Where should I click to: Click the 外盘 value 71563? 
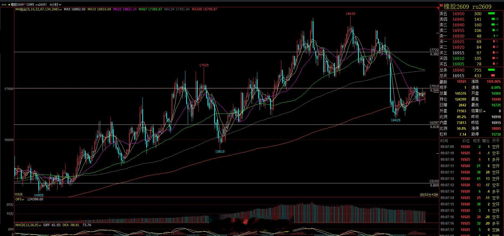[461, 111]
